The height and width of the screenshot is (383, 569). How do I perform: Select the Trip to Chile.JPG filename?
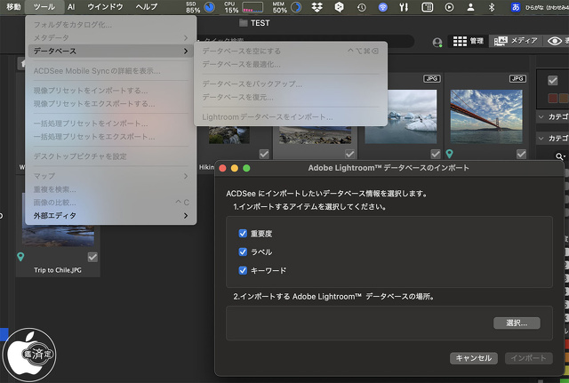[x=58, y=270]
